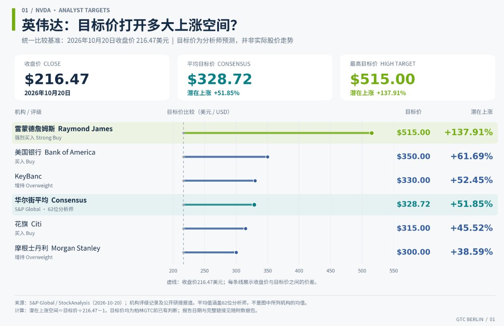Screen dimensions: 504x326
Task: Click the subtitle beginning "统一比较基准"
Action: 158,40
